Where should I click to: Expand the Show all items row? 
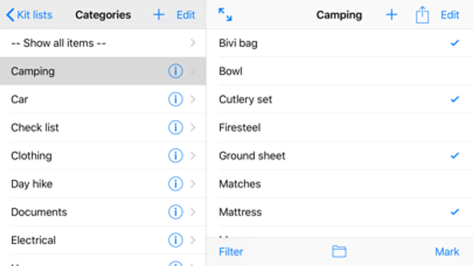tap(193, 43)
